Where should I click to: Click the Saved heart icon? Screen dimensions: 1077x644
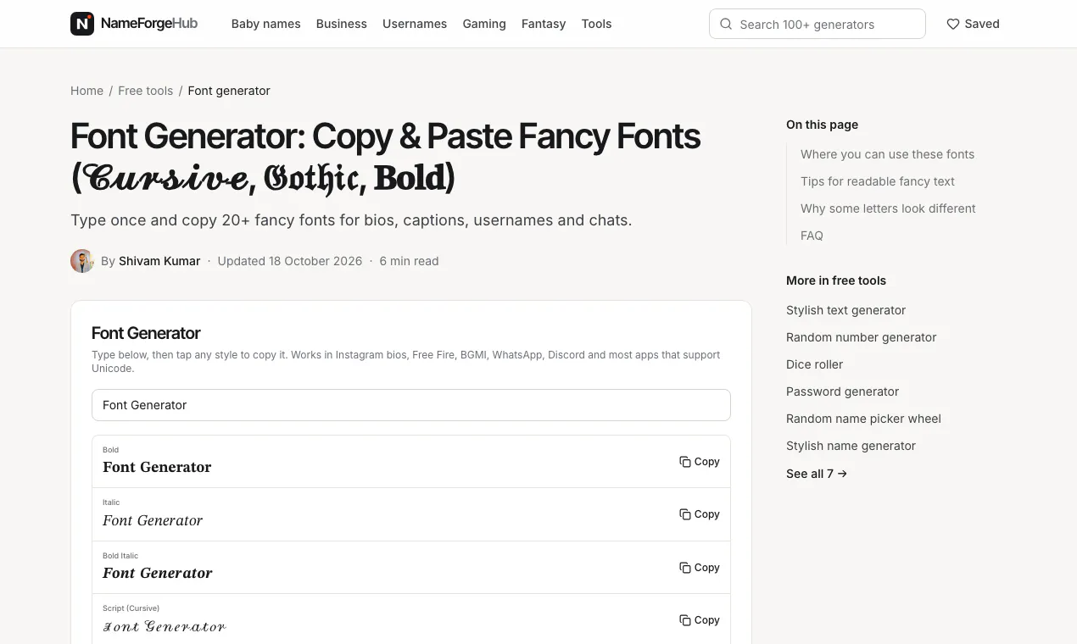click(x=953, y=24)
